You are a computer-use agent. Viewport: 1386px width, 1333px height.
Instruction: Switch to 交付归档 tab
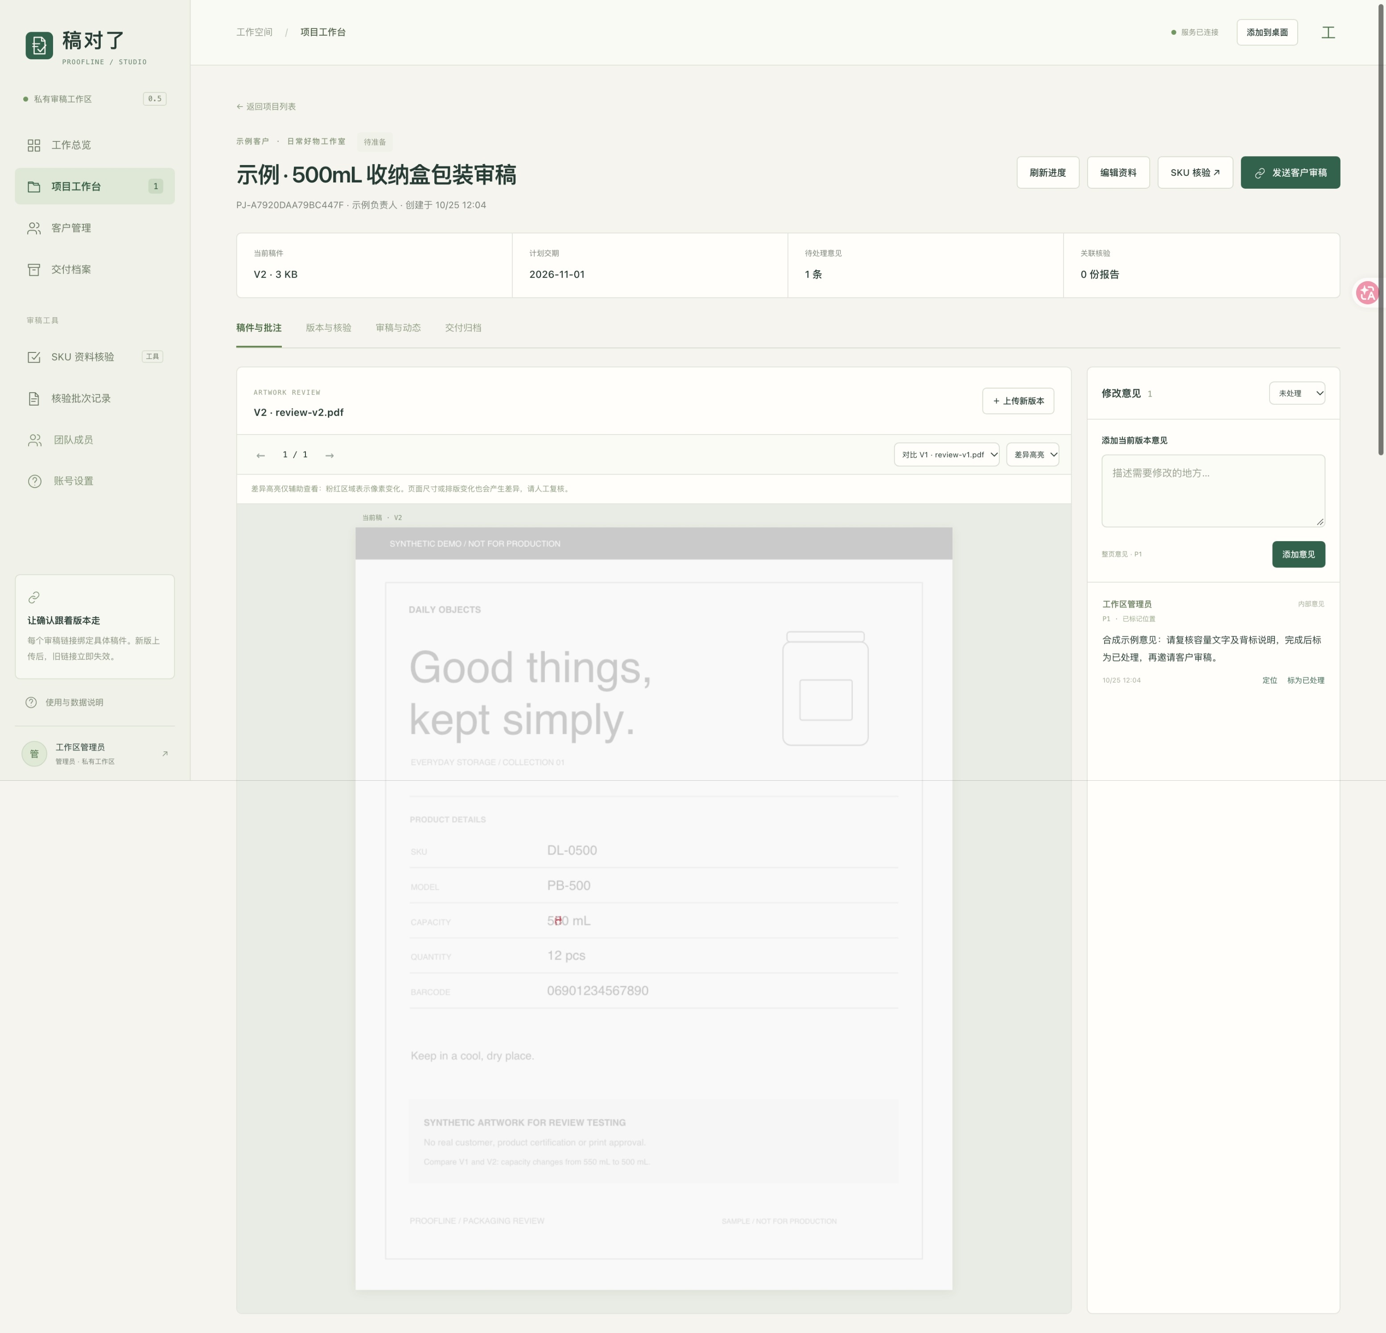(463, 327)
